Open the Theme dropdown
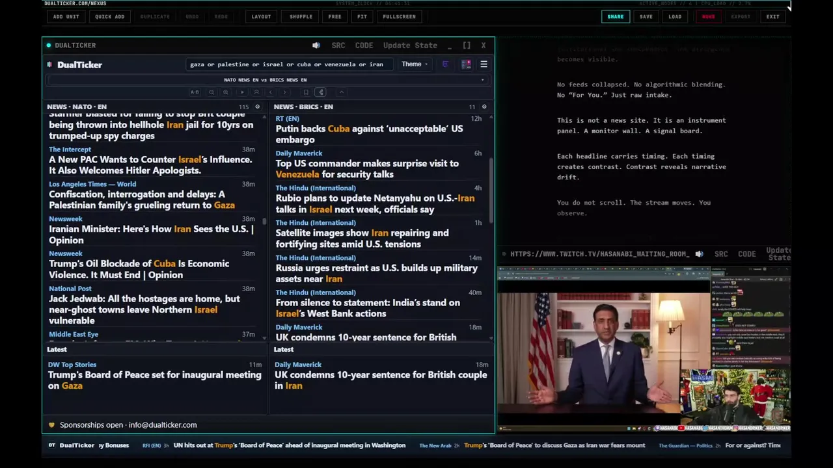 pyautogui.click(x=415, y=64)
